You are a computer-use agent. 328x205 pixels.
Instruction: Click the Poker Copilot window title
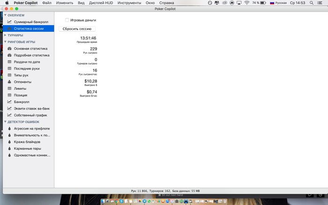[165, 9]
